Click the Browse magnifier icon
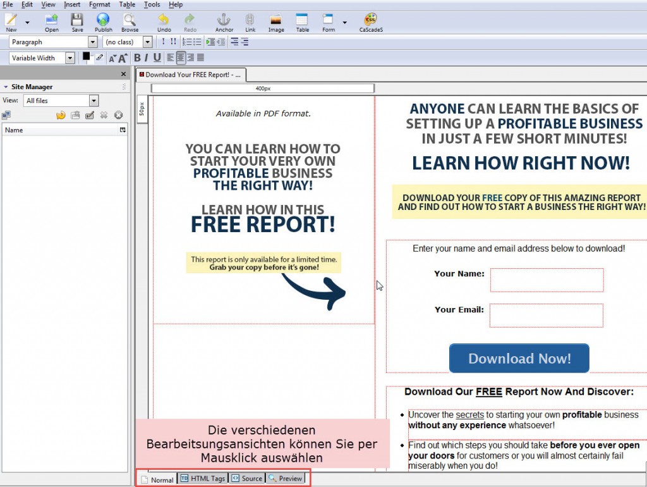 (x=130, y=20)
